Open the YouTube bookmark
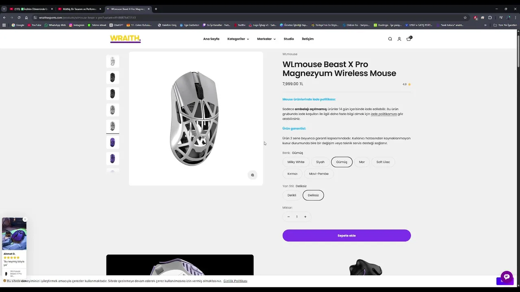 click(x=35, y=25)
